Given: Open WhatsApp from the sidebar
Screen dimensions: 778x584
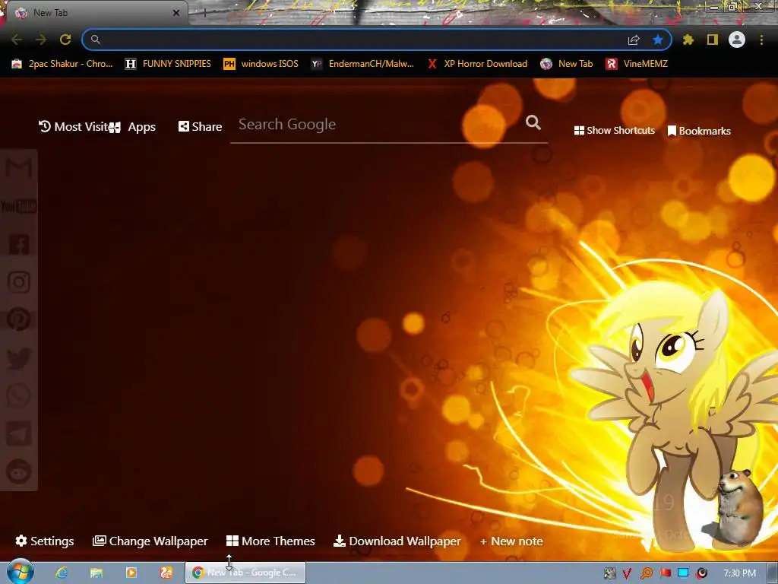Looking at the screenshot, I should pyautogui.click(x=19, y=395).
